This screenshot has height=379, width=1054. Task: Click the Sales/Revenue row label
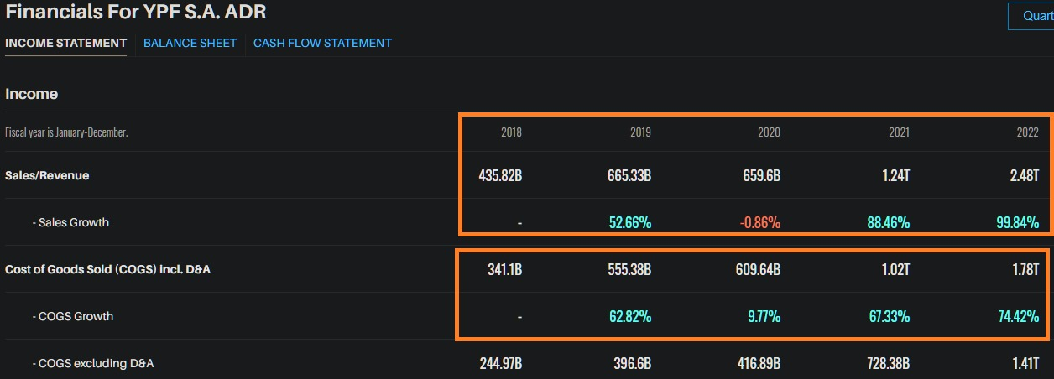coord(47,175)
